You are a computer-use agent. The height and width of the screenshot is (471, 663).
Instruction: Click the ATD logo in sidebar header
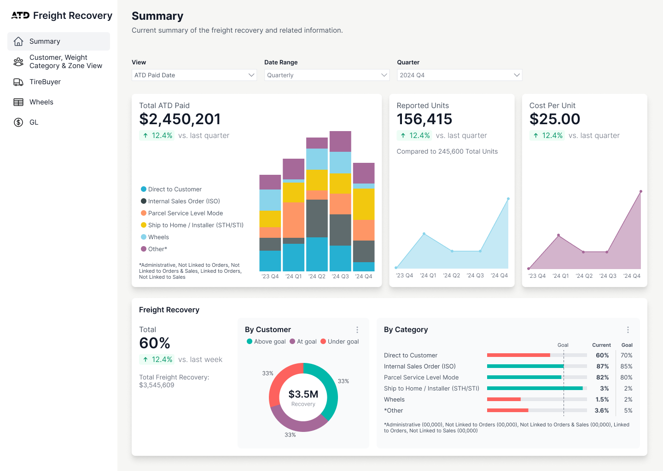pos(20,16)
